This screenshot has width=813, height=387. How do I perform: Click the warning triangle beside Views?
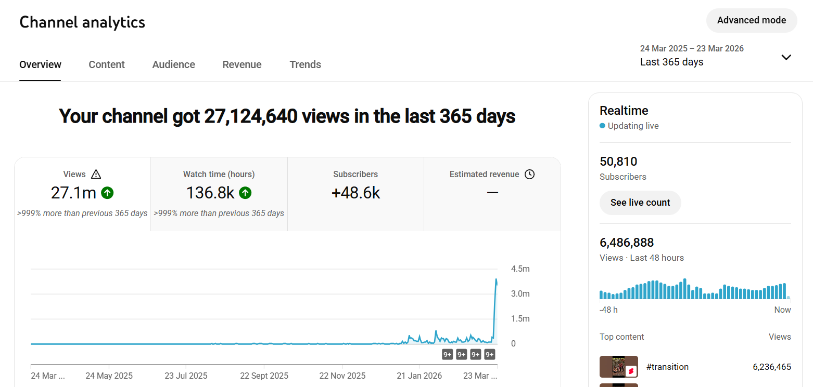coord(96,175)
